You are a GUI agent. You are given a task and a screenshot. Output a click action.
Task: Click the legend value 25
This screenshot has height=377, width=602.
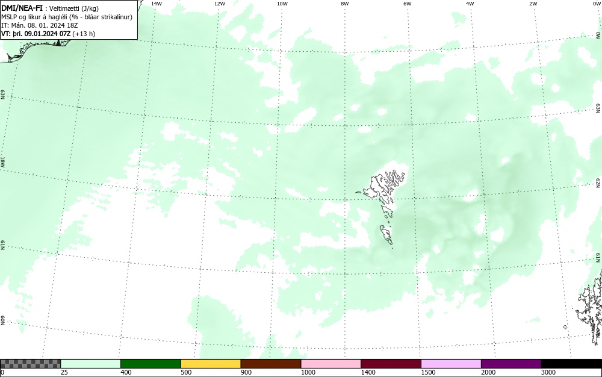(64, 372)
